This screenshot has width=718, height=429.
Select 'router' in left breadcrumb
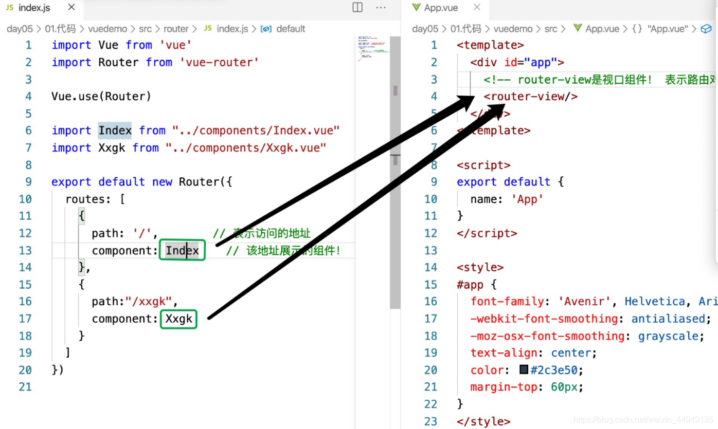(176, 29)
